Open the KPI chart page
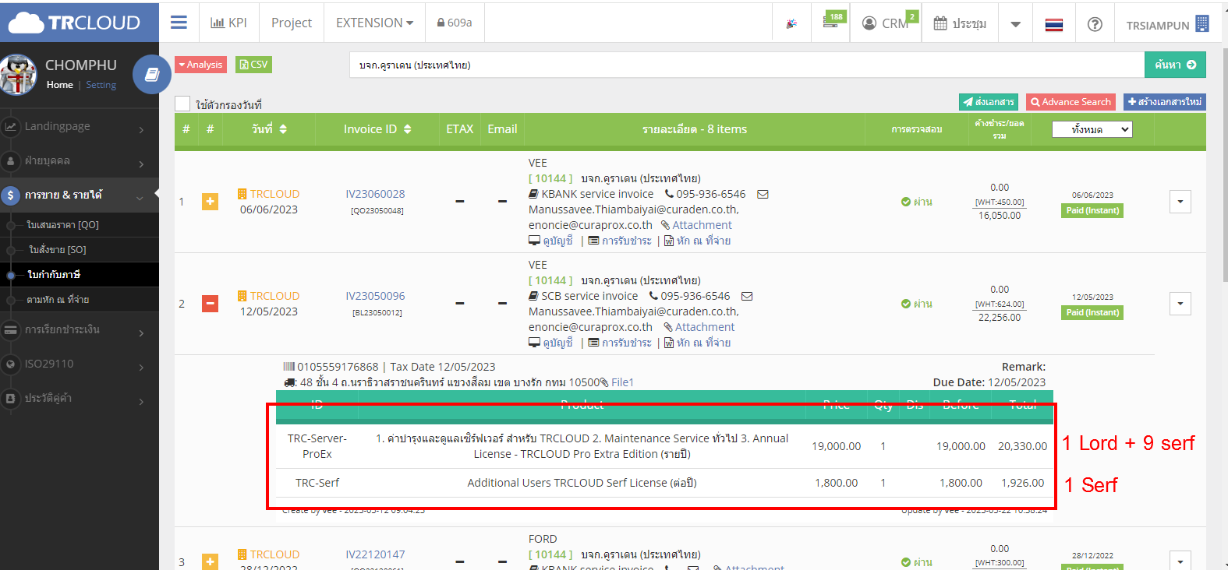 228,23
